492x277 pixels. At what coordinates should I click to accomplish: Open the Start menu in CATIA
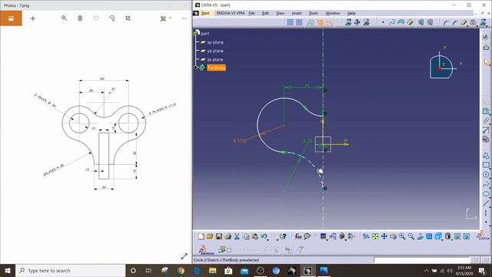205,13
